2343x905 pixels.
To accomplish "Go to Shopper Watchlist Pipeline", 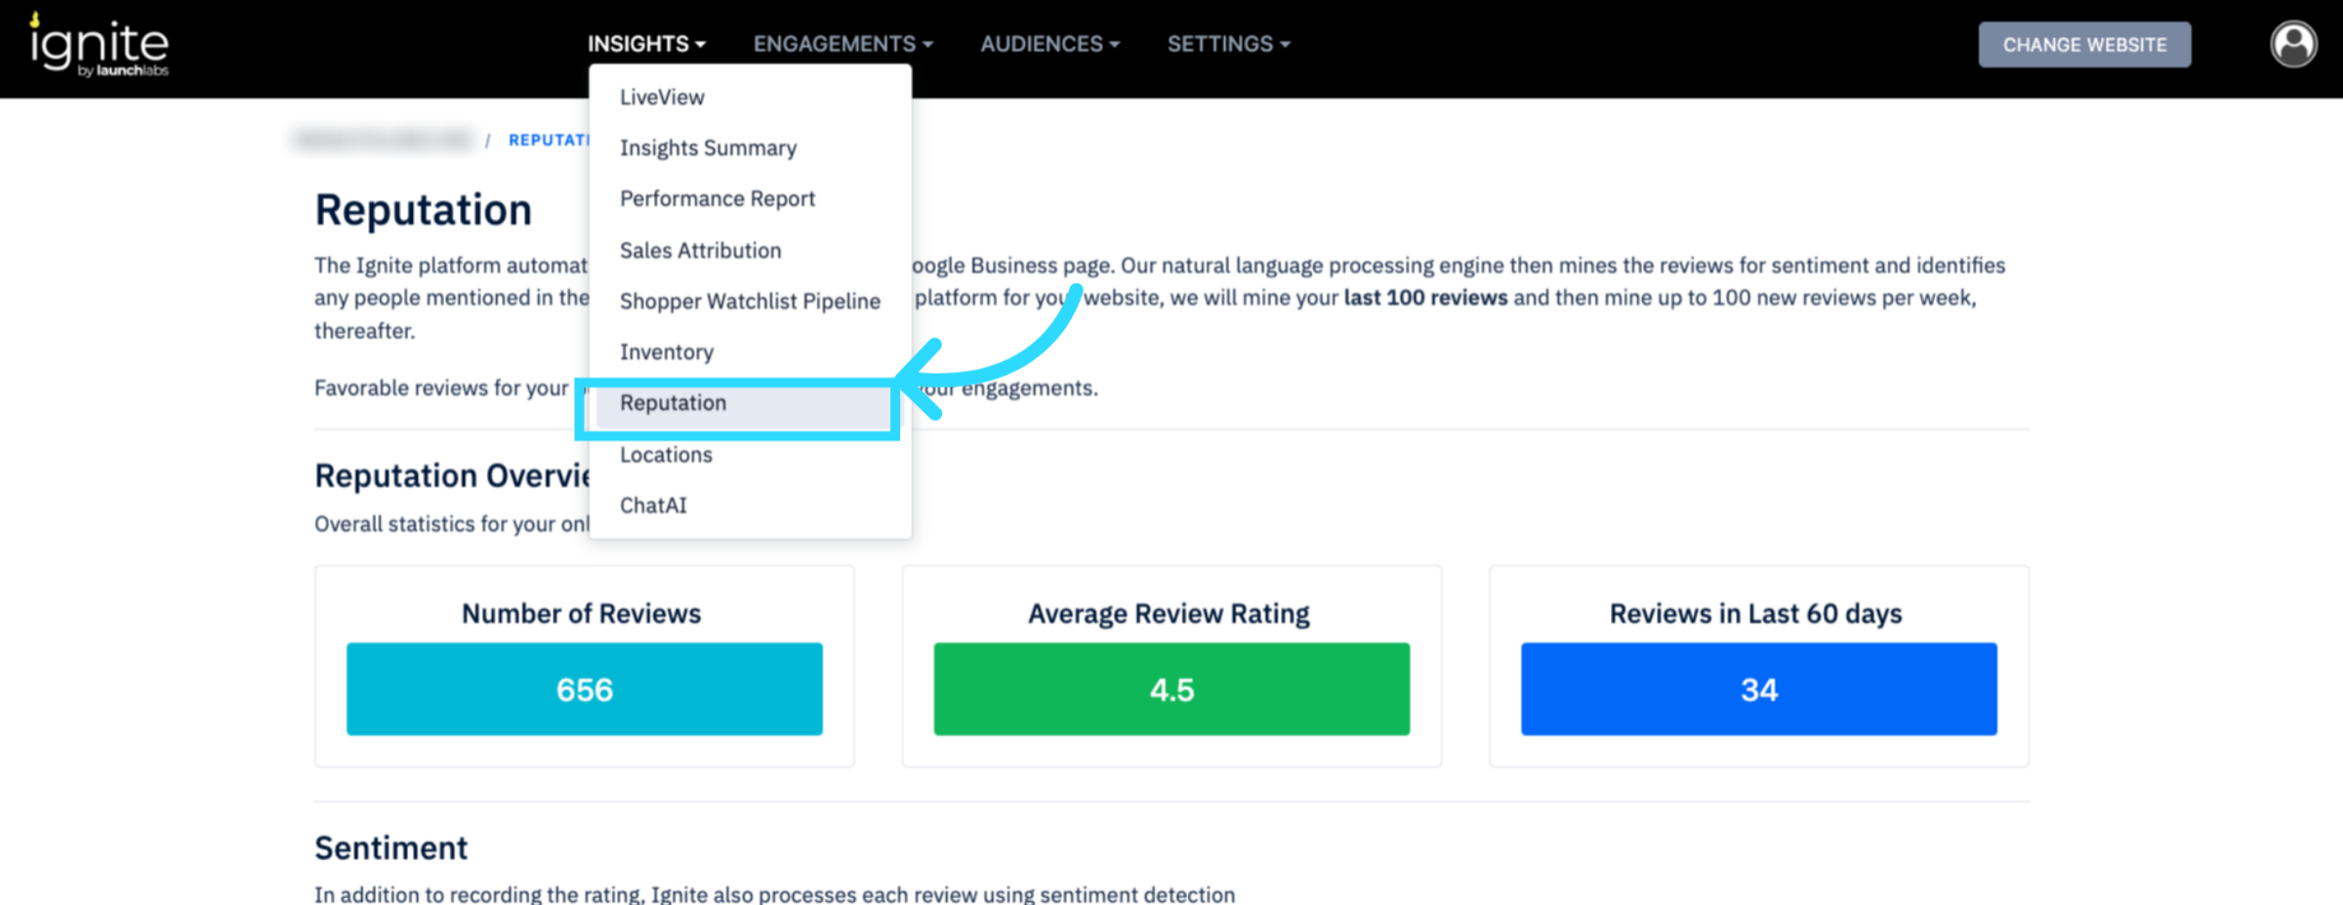I will [750, 302].
